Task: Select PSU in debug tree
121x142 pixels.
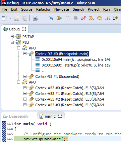Action: coord(26,42)
